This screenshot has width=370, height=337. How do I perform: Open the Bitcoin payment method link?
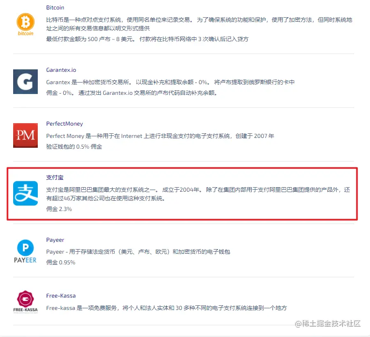point(55,7)
